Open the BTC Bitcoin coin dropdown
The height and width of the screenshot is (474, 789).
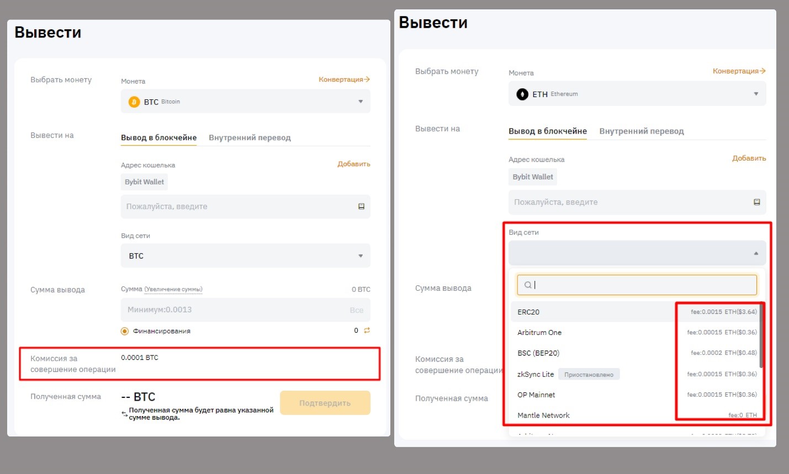[245, 102]
